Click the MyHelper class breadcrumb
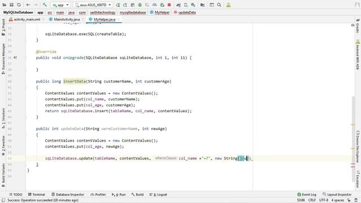This screenshot has height=203, width=361. coord(160,12)
